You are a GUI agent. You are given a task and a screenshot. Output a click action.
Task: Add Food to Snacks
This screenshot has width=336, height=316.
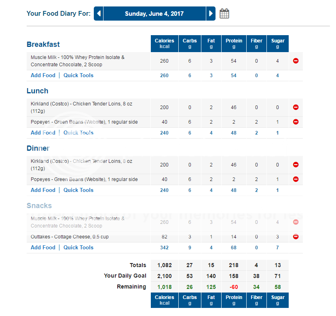coord(43,248)
